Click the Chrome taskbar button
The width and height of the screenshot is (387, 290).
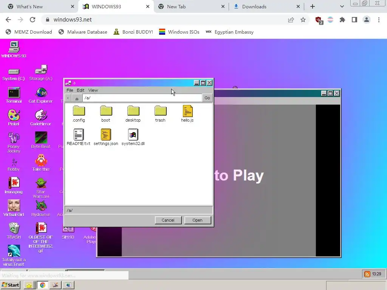(43, 285)
